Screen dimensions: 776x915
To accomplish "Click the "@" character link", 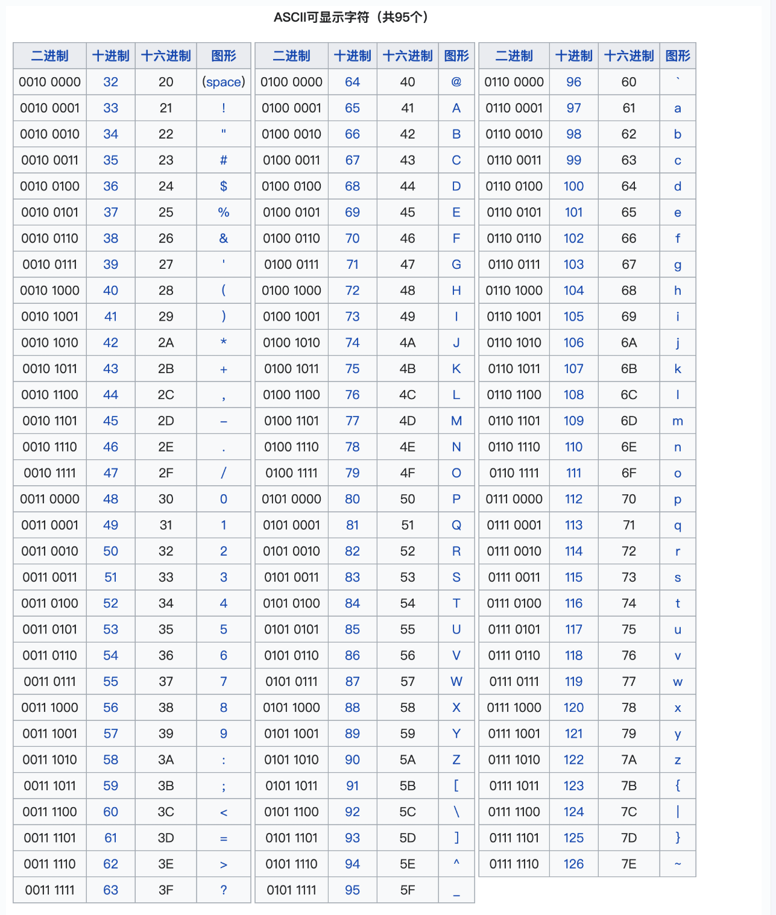I will tap(456, 82).
